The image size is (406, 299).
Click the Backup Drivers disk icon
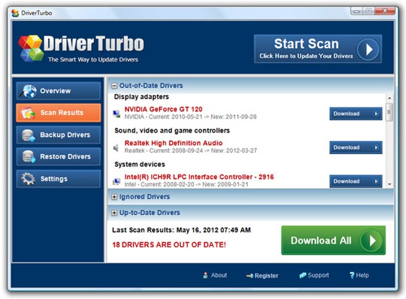coord(28,135)
